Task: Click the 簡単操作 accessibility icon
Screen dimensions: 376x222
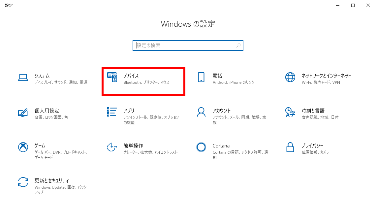Action: coord(112,147)
